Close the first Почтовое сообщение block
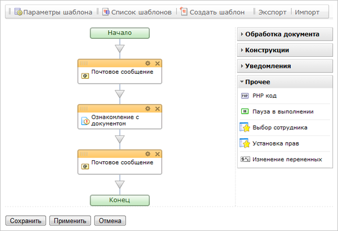 click(x=157, y=63)
